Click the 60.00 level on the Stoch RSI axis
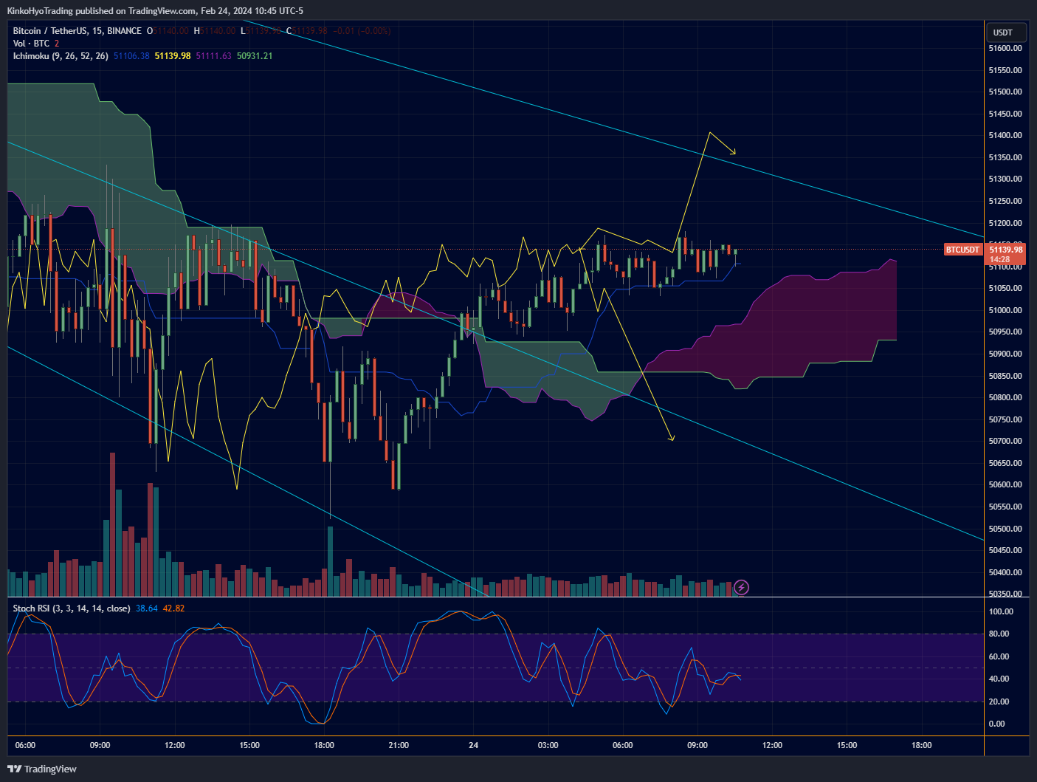 coord(999,656)
